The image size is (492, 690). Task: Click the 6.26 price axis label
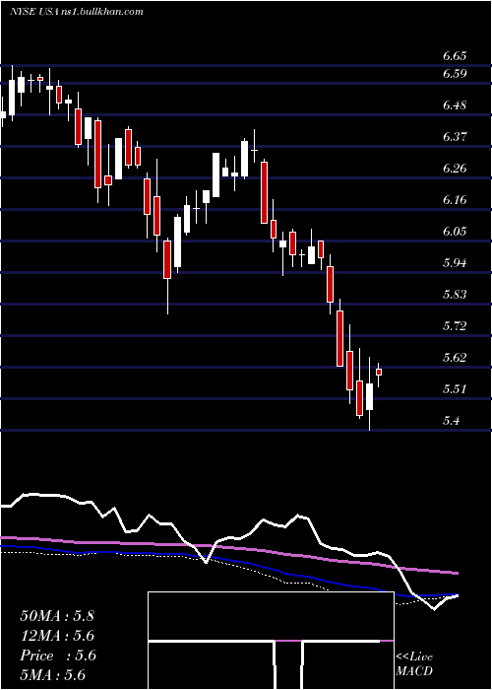455,169
